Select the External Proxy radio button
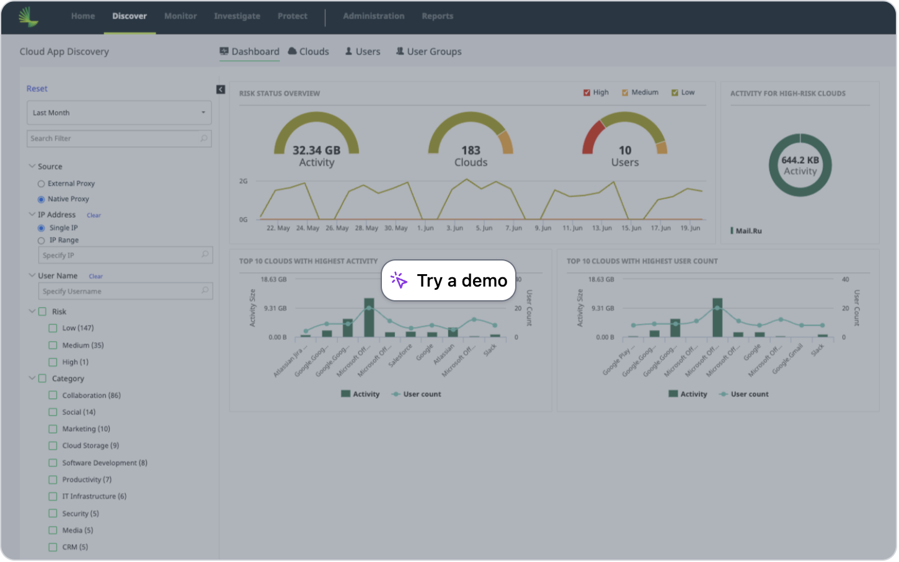The height and width of the screenshot is (562, 899). coord(41,184)
